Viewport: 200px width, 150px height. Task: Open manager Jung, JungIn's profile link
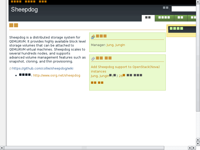(116, 45)
